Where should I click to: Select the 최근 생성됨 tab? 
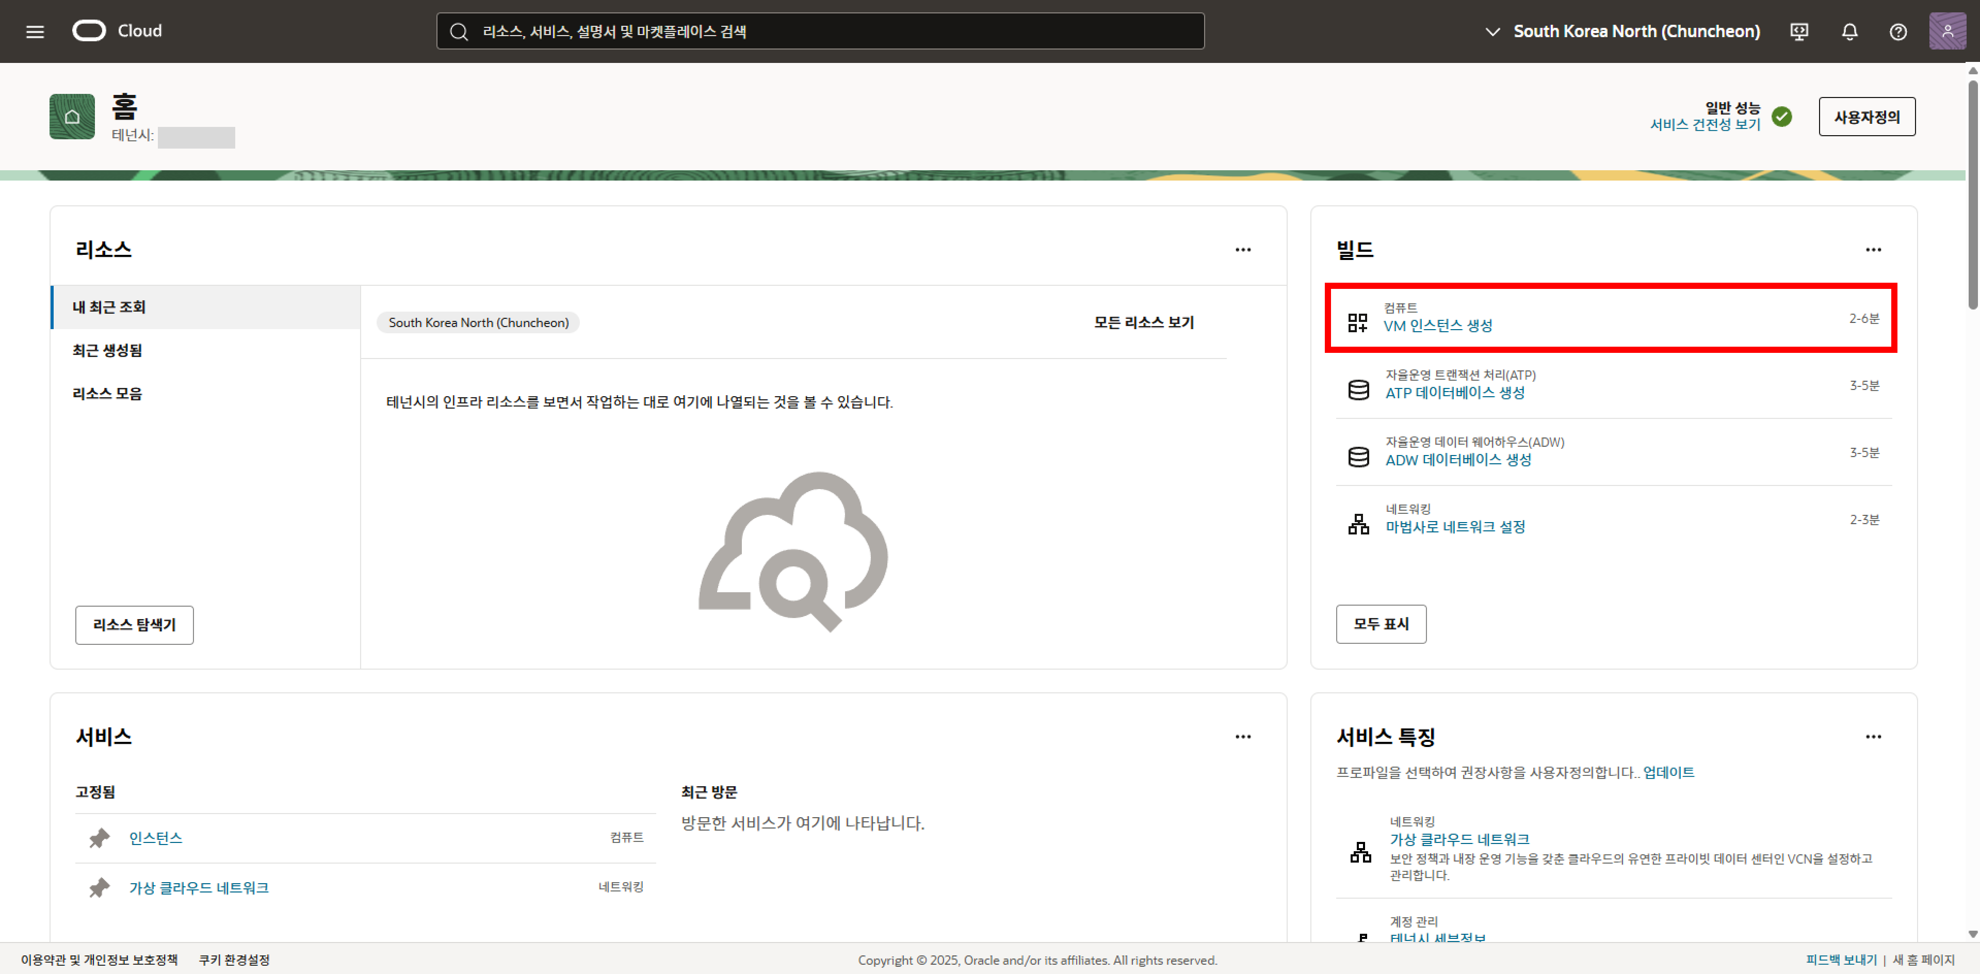pos(108,351)
